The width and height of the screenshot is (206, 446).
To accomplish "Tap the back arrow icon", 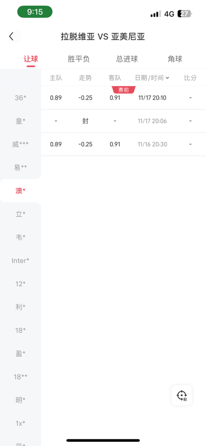I will [12, 37].
